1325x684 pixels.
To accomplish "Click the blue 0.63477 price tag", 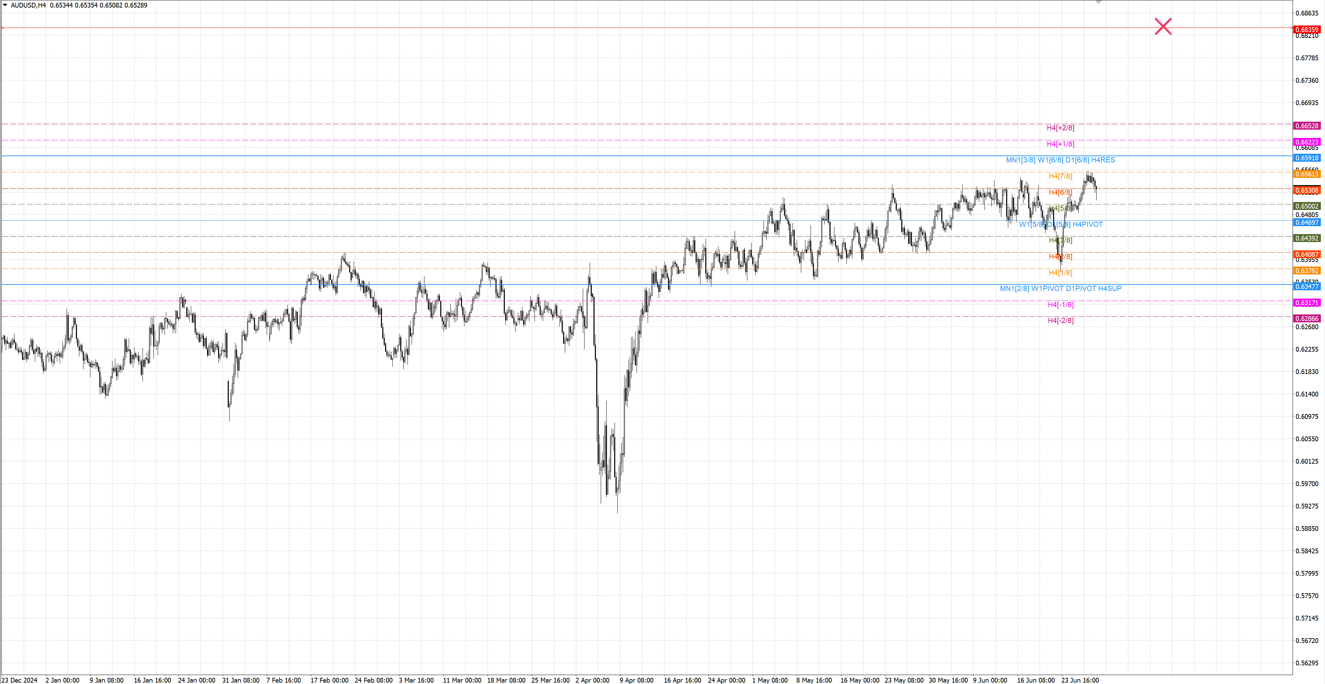I will coord(1306,287).
